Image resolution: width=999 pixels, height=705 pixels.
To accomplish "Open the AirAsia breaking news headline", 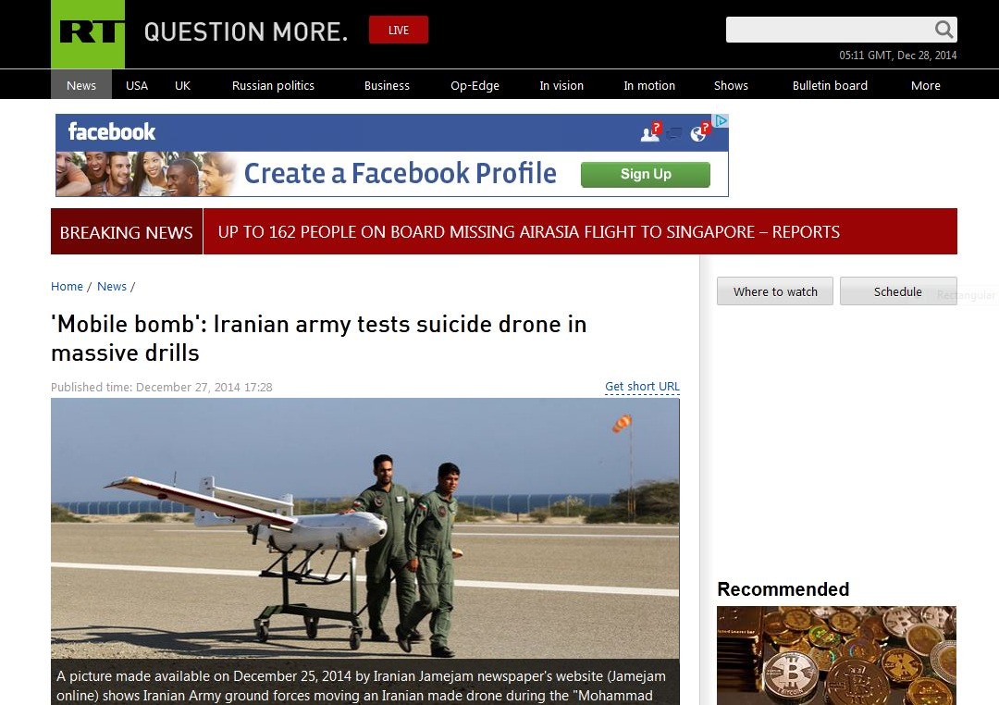I will pos(528,232).
